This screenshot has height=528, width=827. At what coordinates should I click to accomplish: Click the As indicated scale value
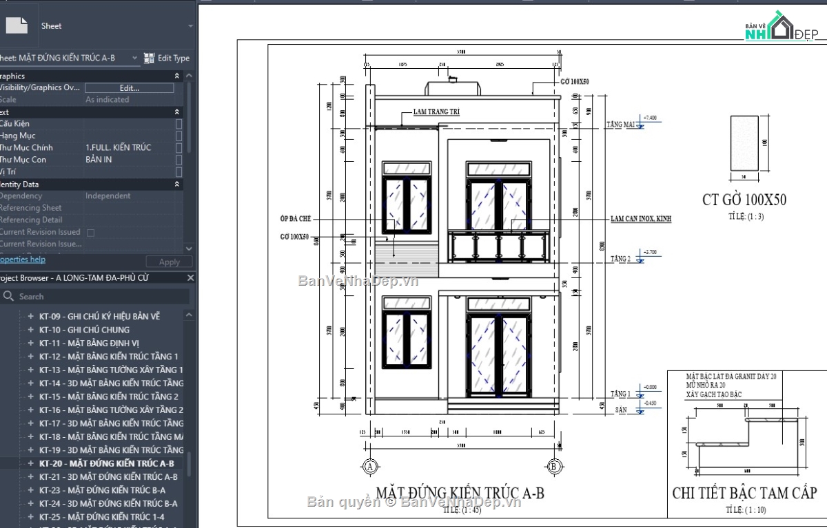(108, 100)
